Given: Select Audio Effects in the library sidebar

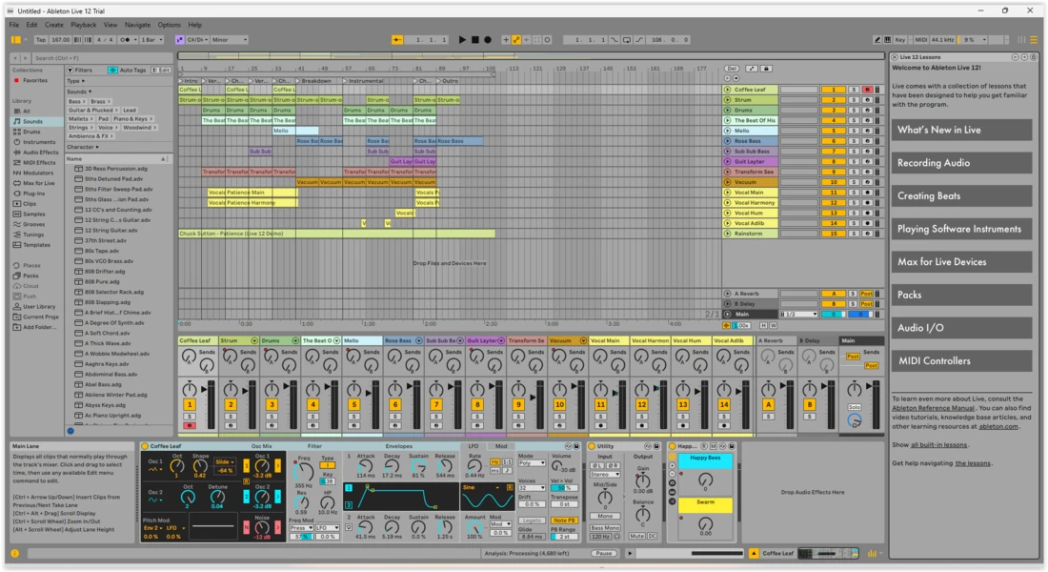Looking at the screenshot, I should pos(40,153).
